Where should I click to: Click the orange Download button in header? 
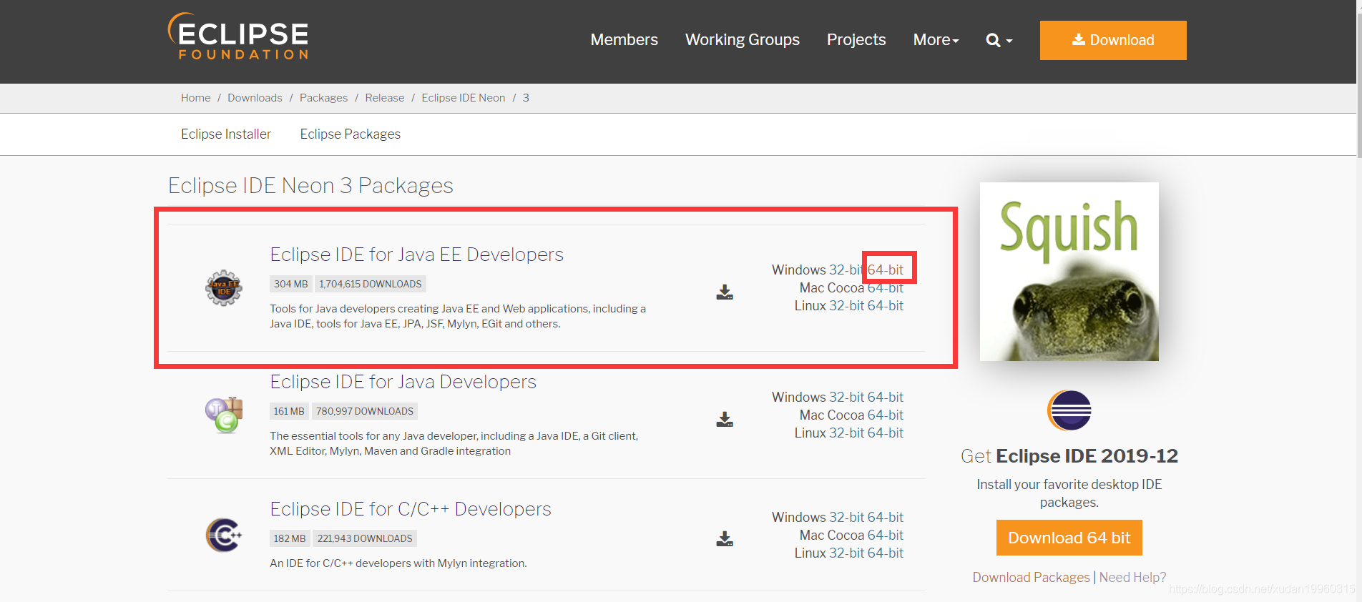click(x=1113, y=40)
